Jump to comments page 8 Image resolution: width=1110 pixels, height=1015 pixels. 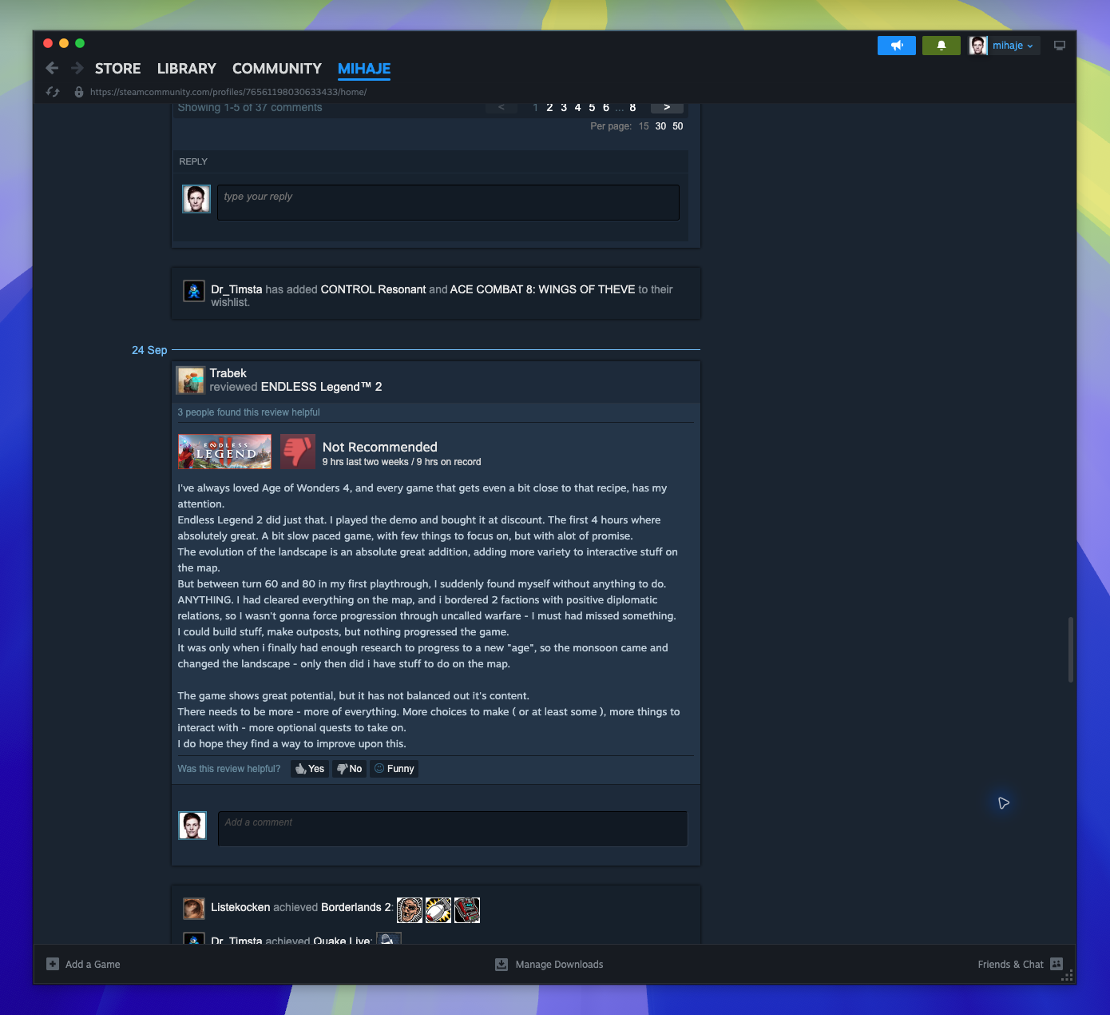pyautogui.click(x=632, y=108)
